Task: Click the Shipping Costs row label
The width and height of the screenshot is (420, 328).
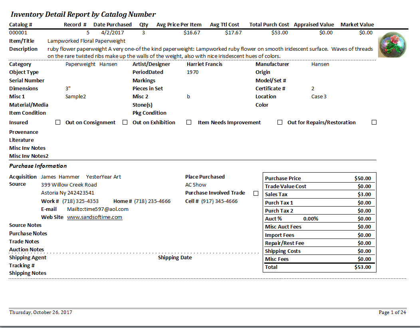Action: [x=283, y=251]
